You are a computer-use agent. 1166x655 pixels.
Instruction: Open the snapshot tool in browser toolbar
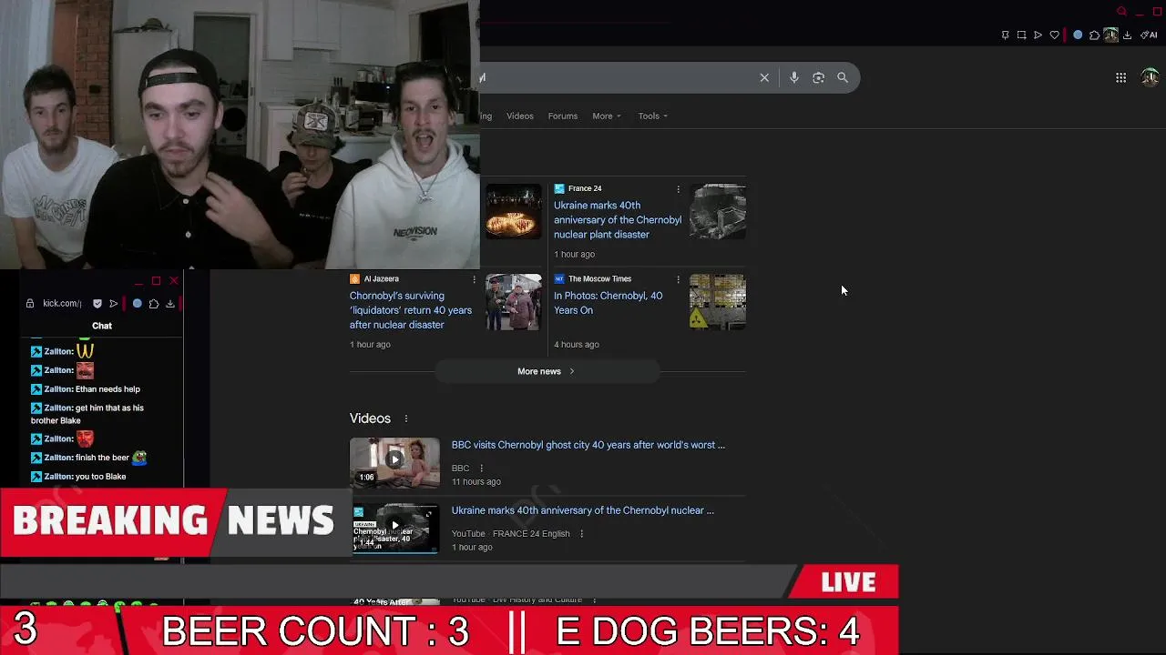1021,35
